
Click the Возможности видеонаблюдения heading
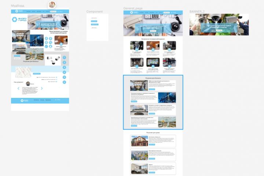[153, 39]
